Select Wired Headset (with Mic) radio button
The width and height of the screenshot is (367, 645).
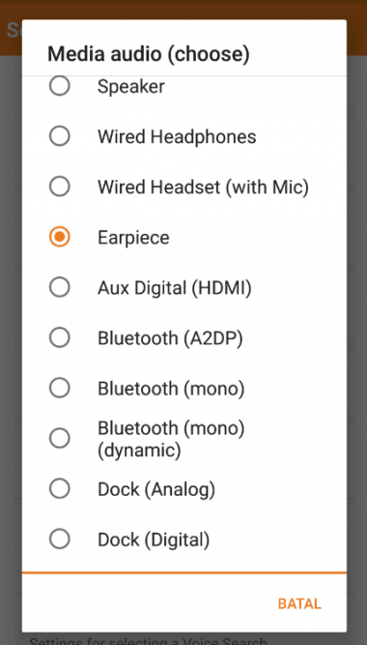[60, 187]
